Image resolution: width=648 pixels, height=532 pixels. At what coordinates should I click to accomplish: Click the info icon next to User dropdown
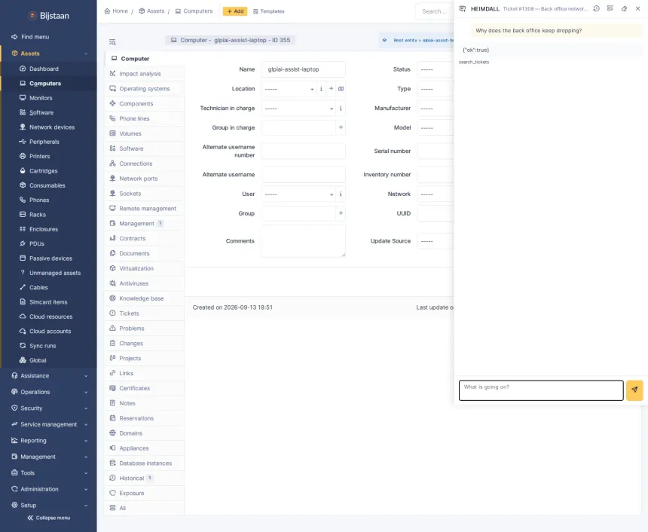341,194
